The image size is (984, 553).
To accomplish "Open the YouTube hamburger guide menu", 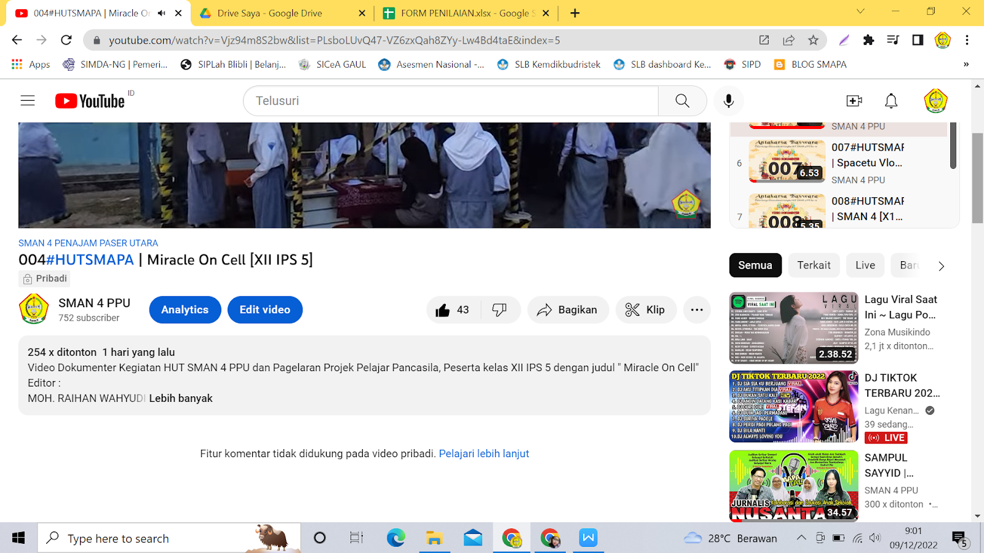I will tap(28, 101).
